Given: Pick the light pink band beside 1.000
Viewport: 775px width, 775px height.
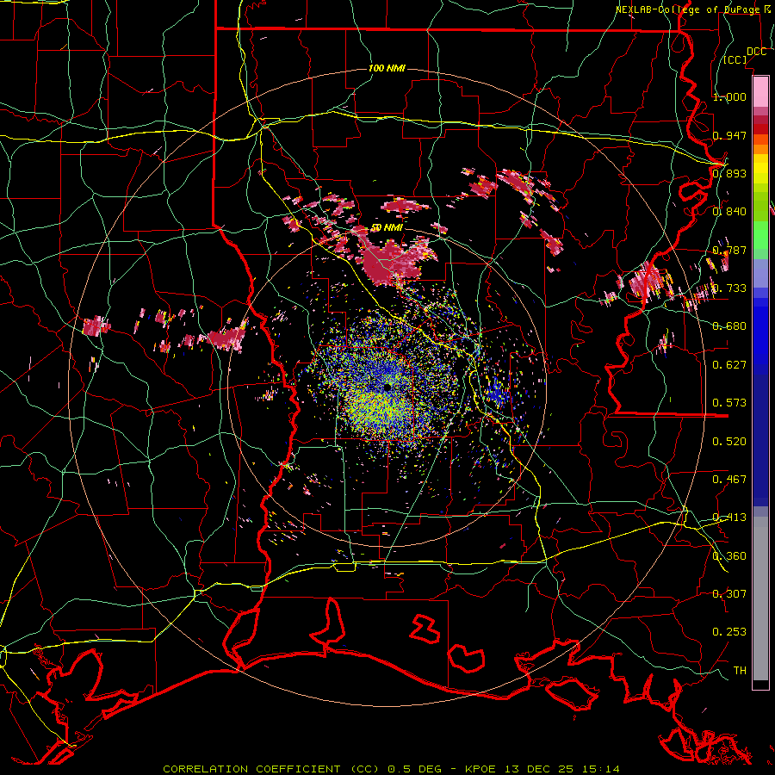Looking at the screenshot, I should coord(760,91).
